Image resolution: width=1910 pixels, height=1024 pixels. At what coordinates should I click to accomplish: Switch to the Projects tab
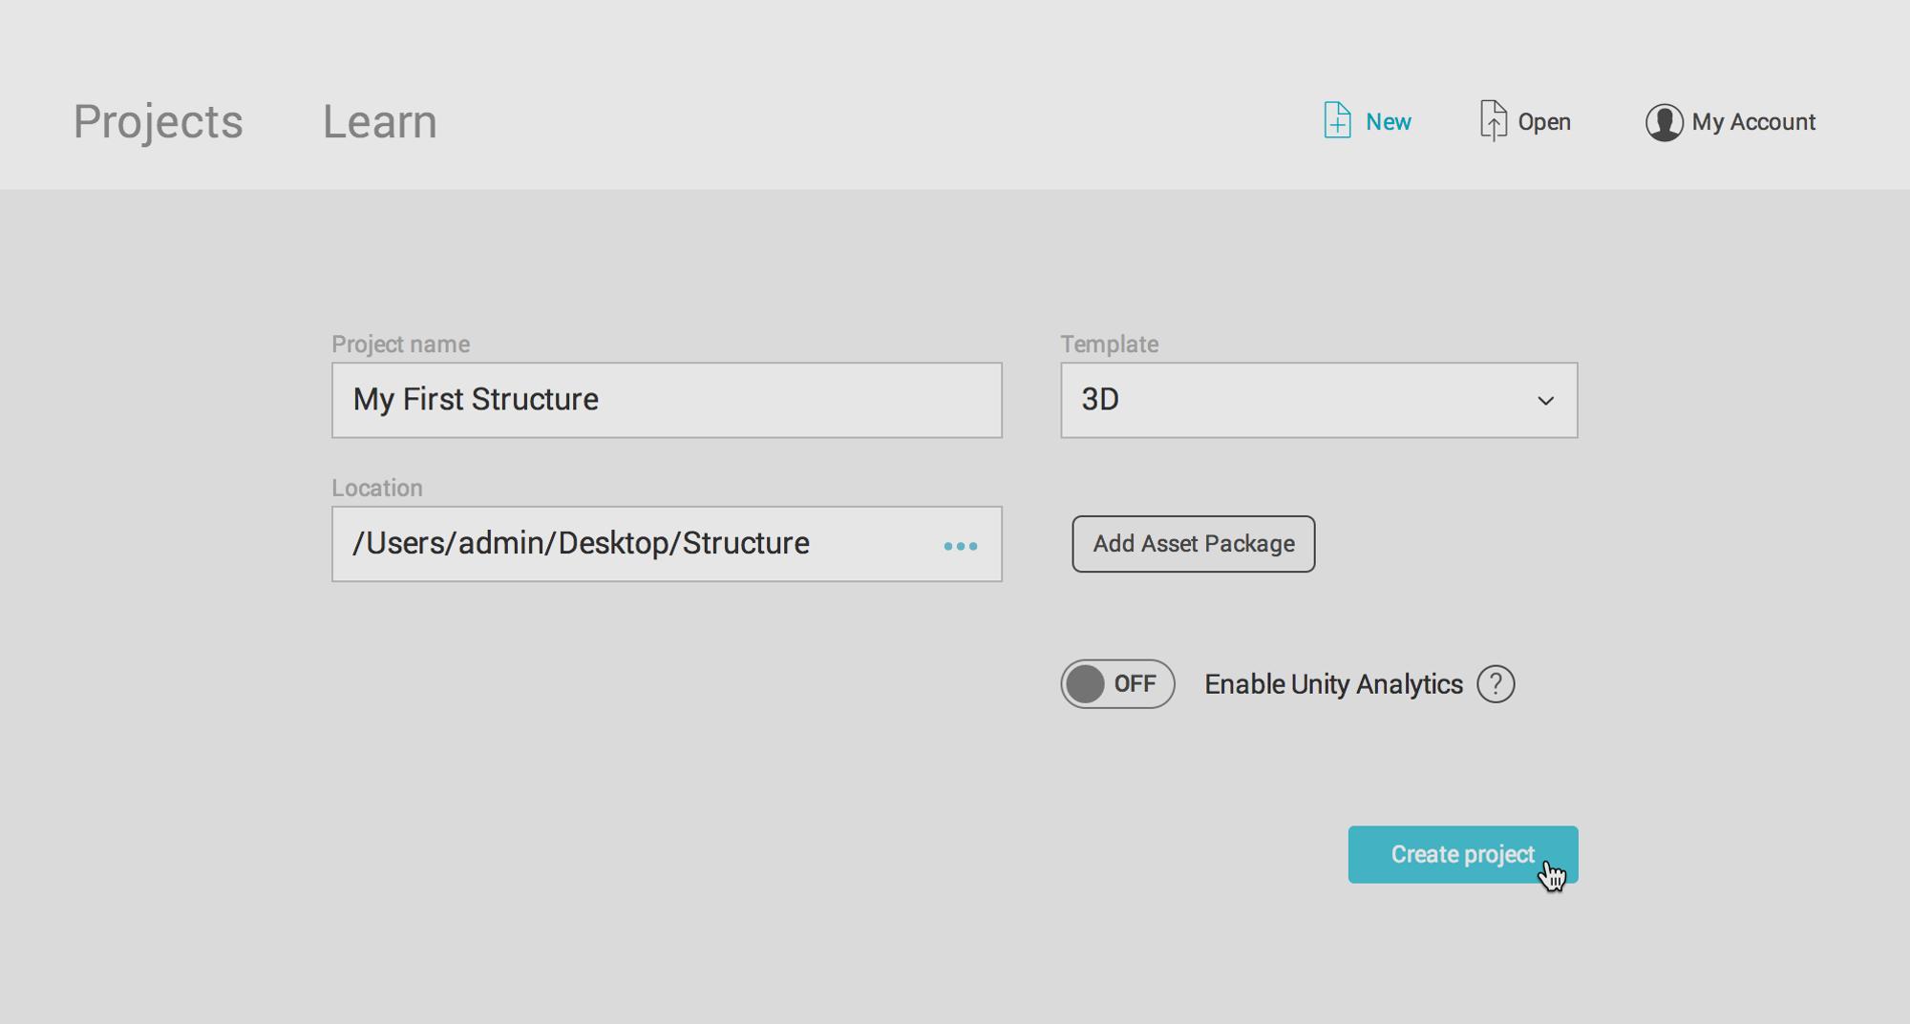tap(159, 122)
